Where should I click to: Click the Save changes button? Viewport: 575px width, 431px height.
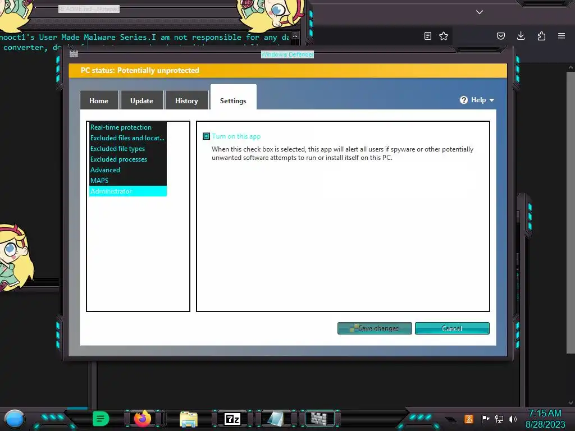point(375,328)
